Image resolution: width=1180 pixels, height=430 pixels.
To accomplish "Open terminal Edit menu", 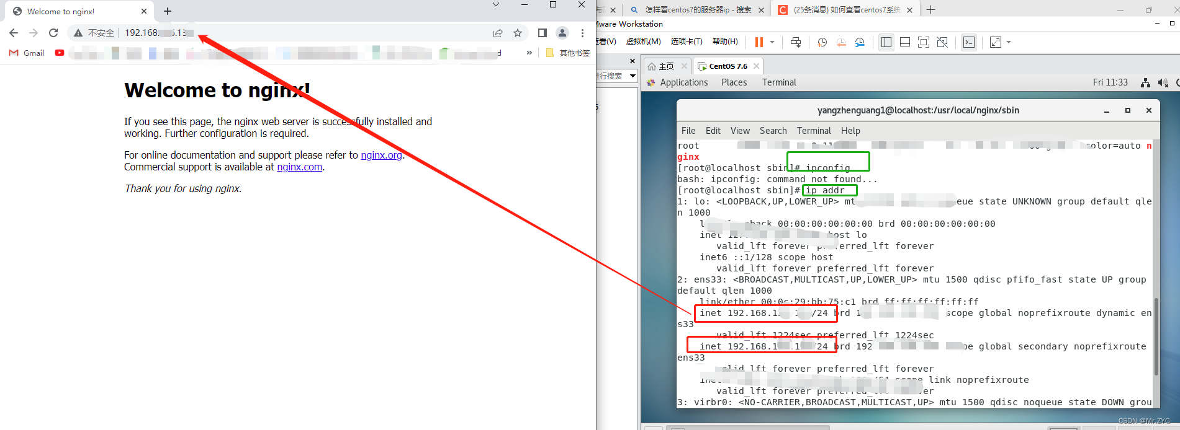I will (x=713, y=131).
